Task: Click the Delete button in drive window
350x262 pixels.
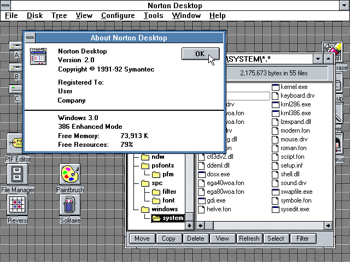Action: pos(196,239)
